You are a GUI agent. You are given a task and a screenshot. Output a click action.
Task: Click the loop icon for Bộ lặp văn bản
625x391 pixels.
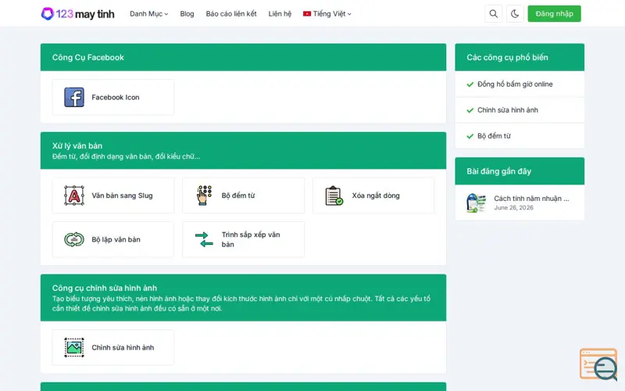[74, 239]
